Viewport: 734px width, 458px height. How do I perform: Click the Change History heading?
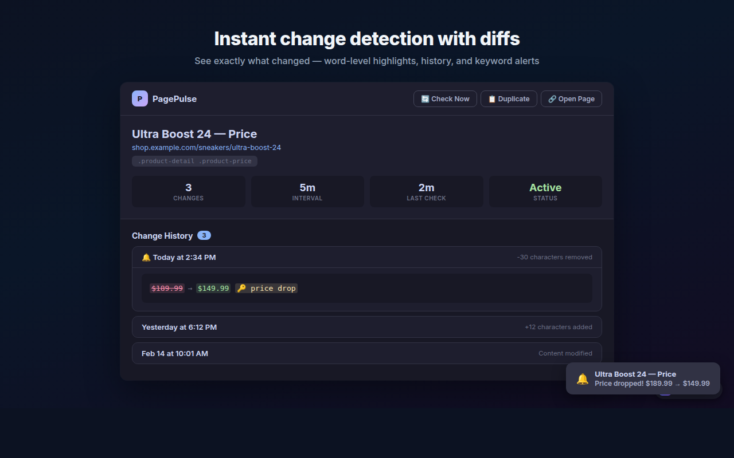(x=162, y=236)
